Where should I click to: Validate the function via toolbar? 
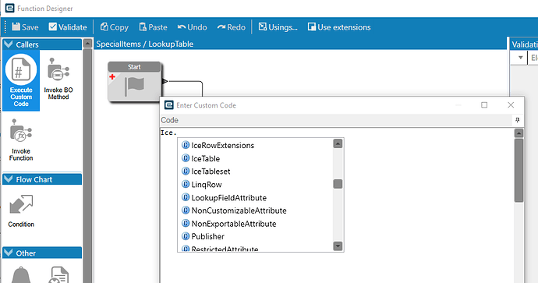click(x=68, y=27)
